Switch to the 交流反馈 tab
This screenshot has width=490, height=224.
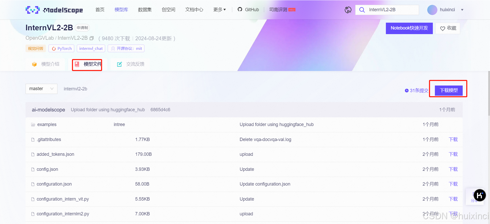click(130, 64)
